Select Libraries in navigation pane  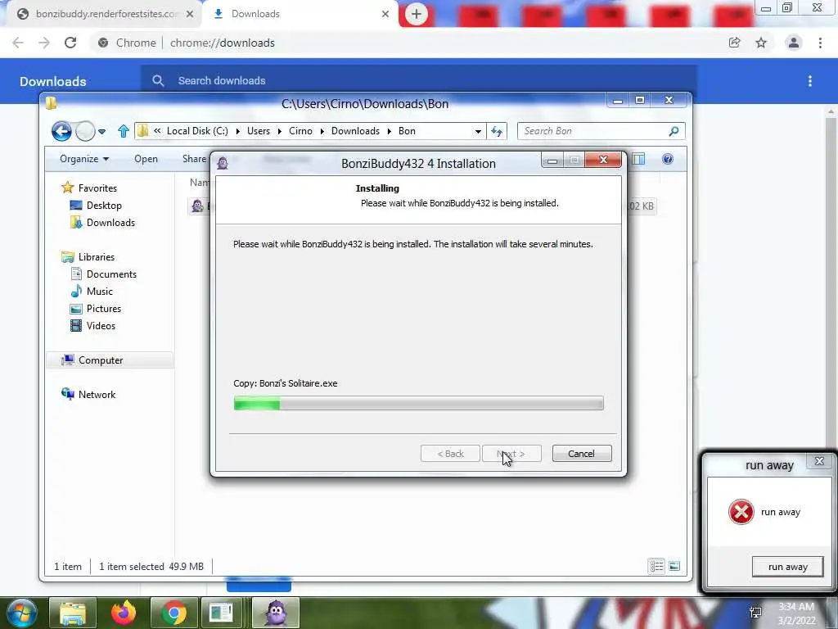[x=97, y=256]
